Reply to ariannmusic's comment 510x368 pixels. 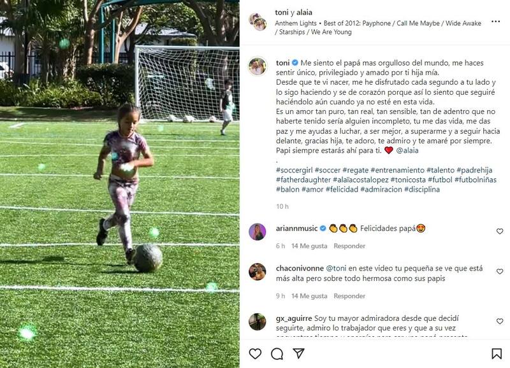coord(349,246)
